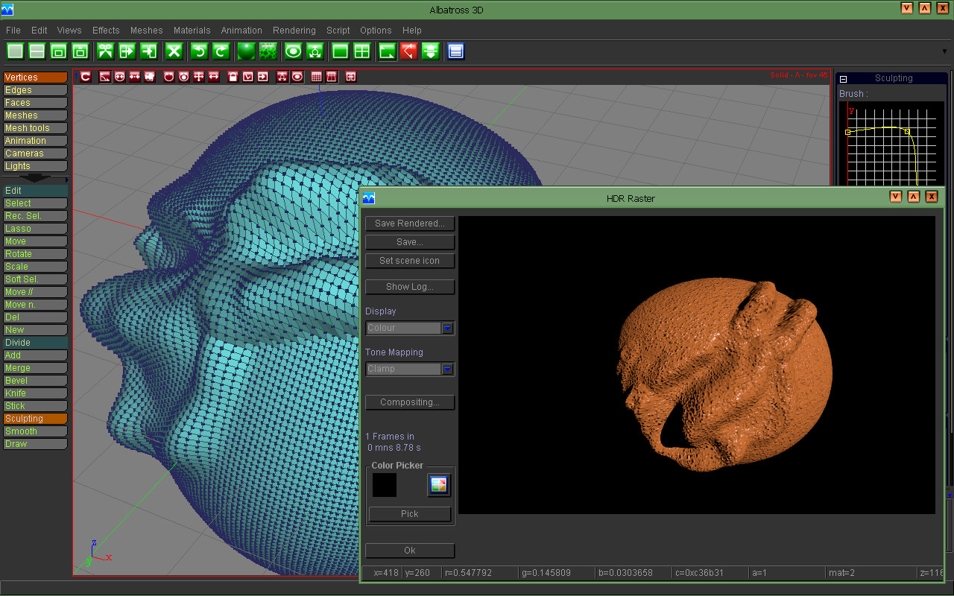This screenshot has width=954, height=596.
Task: Open the Effects menu
Action: click(106, 31)
